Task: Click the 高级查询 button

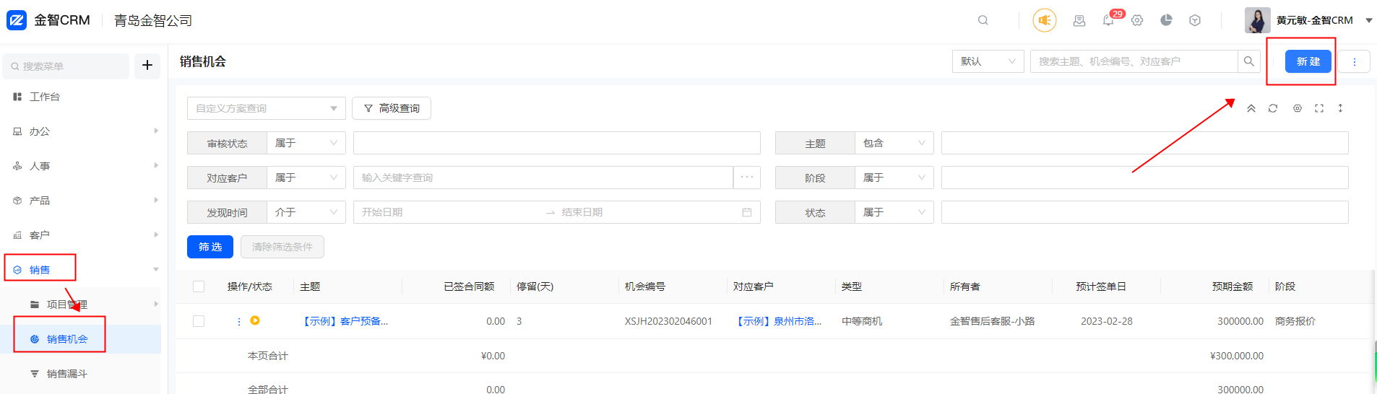Action: (x=391, y=108)
